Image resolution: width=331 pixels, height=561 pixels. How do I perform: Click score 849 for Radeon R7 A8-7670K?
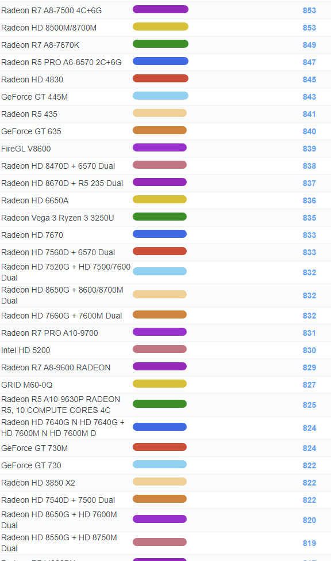pyautogui.click(x=309, y=45)
